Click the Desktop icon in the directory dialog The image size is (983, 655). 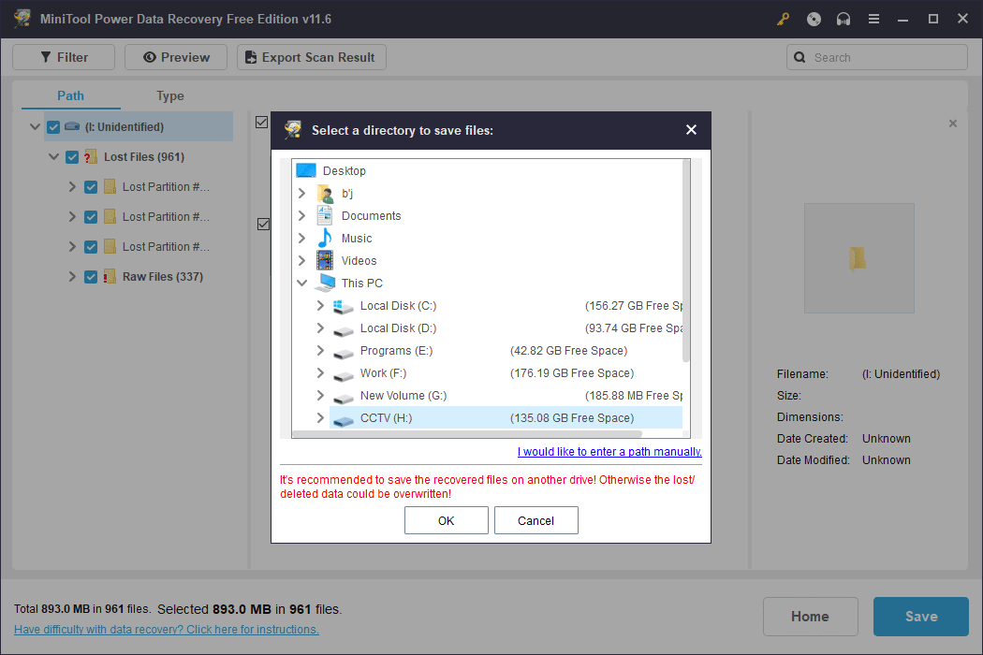coord(306,170)
